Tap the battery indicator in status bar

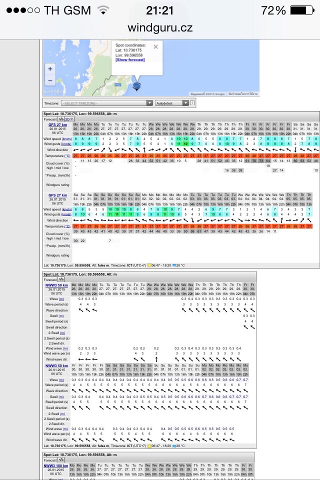tap(302, 10)
